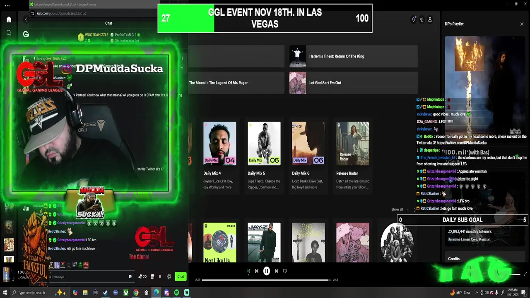Open File Explorer from the taskbar

pos(85,293)
